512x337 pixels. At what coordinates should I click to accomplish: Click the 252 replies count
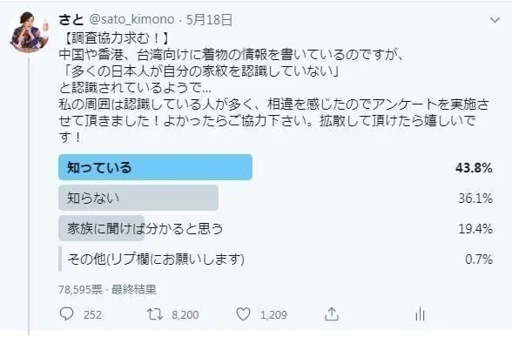point(92,315)
